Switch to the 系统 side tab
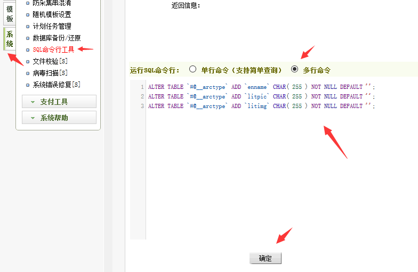Screen dimensions: 418x272 click(x=10, y=39)
